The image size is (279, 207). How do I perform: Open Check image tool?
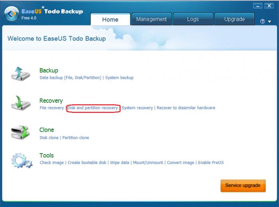[51, 162]
